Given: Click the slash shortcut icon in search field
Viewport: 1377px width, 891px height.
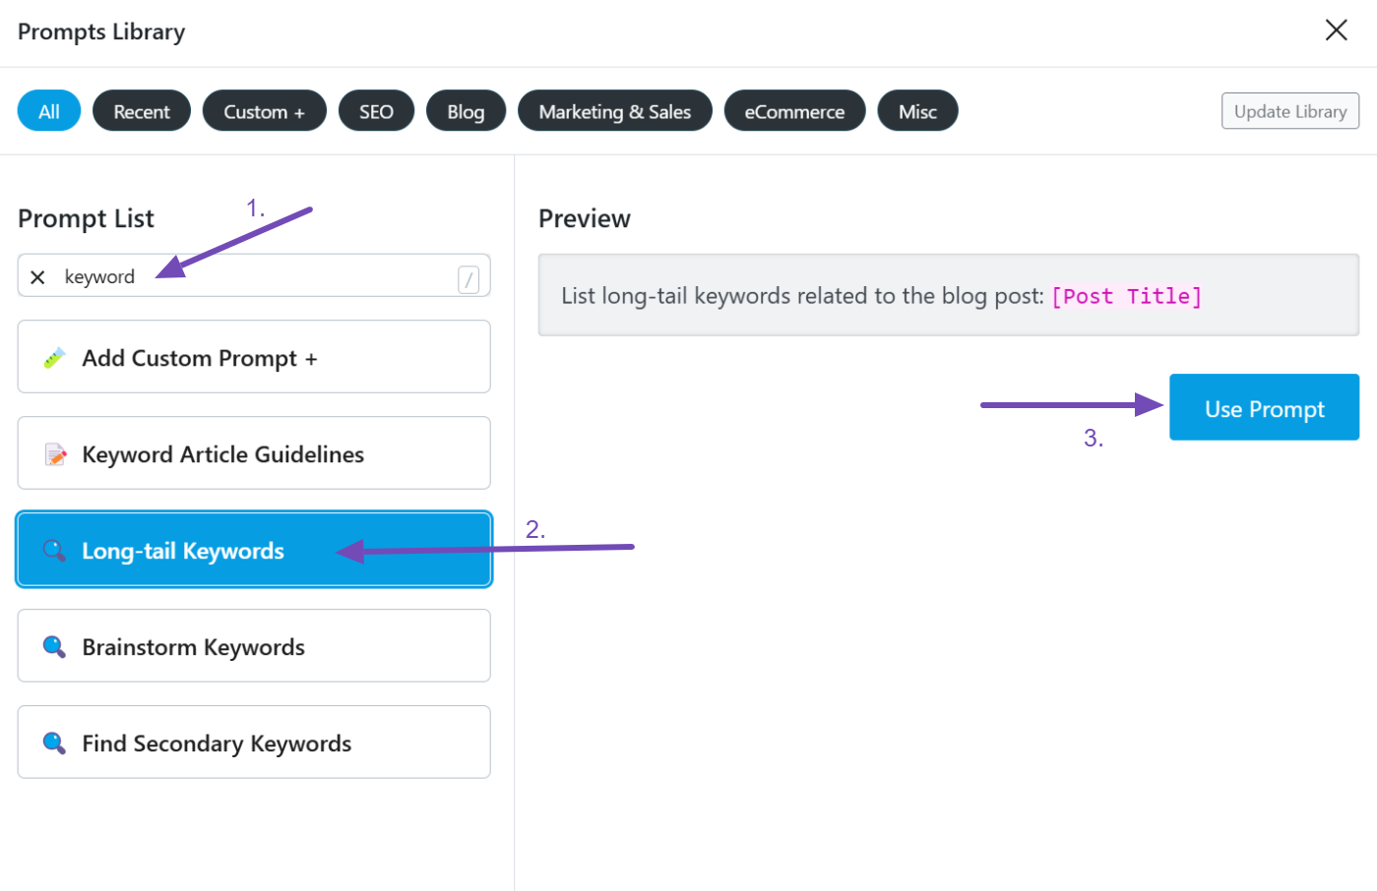Looking at the screenshot, I should [469, 279].
